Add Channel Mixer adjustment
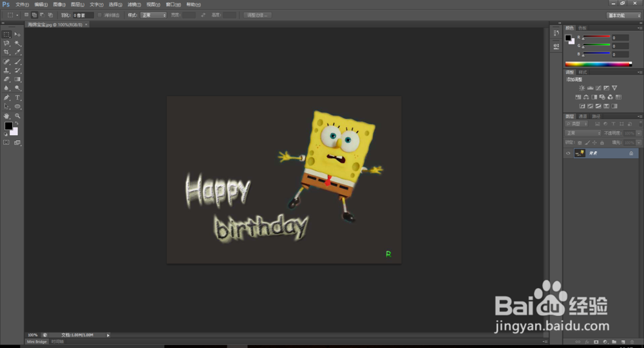Viewport: 644px width, 348px height. 611,97
